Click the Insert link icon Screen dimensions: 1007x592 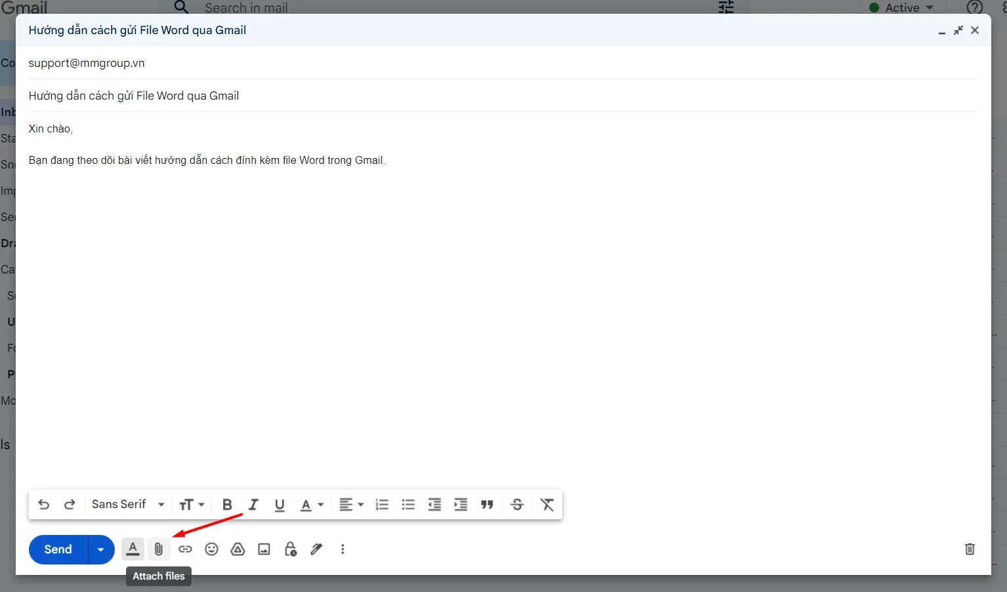[185, 549]
